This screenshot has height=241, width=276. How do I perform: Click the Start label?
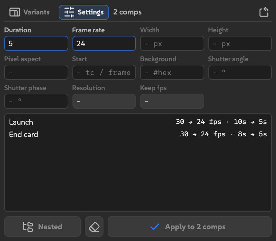point(80,59)
